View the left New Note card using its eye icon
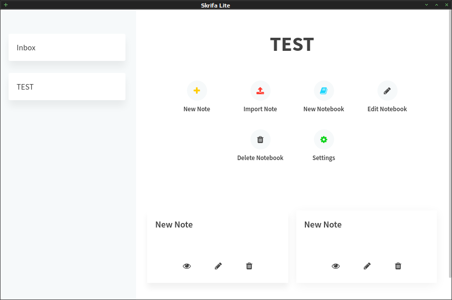Screen dimensions: 452x300 click(x=187, y=266)
